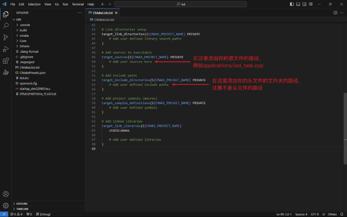Viewport: 347px width, 217px height.
Task: Open the Help menu
Action: point(91,4)
